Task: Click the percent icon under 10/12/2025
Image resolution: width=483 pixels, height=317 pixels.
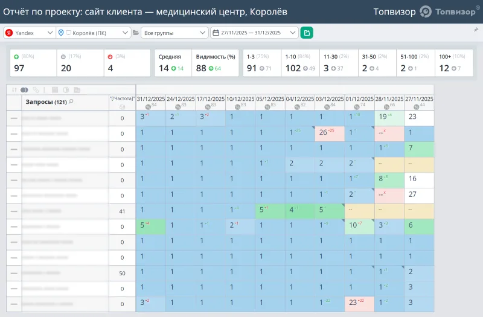Action: coord(237,107)
